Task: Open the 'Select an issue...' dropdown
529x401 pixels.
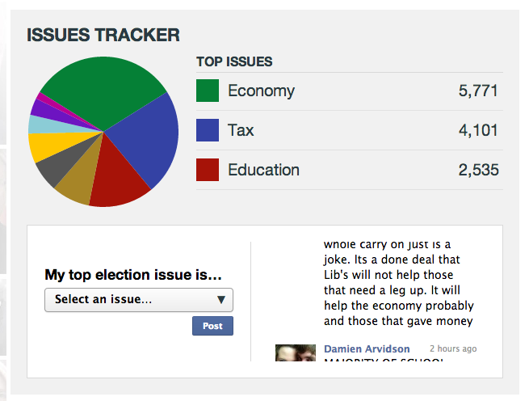Action: coord(129,300)
